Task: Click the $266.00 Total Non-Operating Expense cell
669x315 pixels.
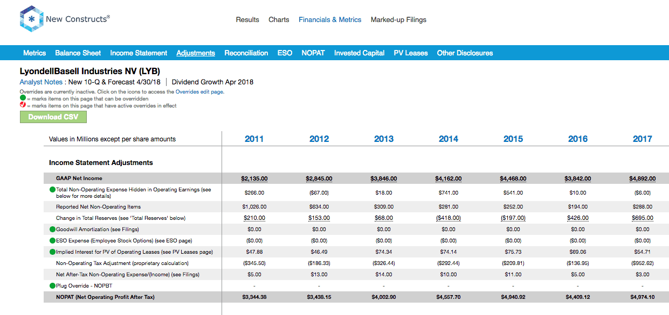Action: pyautogui.click(x=254, y=192)
